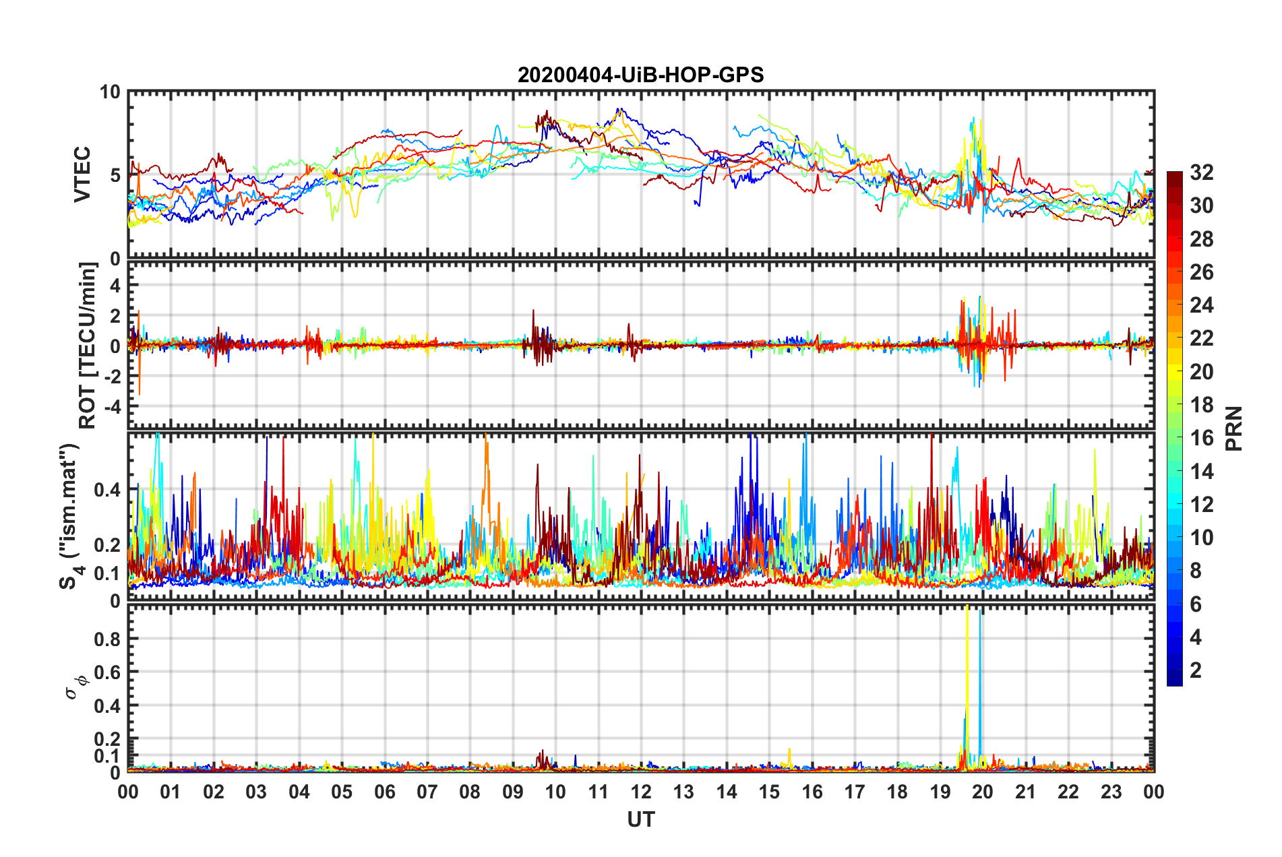Click the 06 hour tick on the x-axis
The width and height of the screenshot is (1282, 857).
384,792
